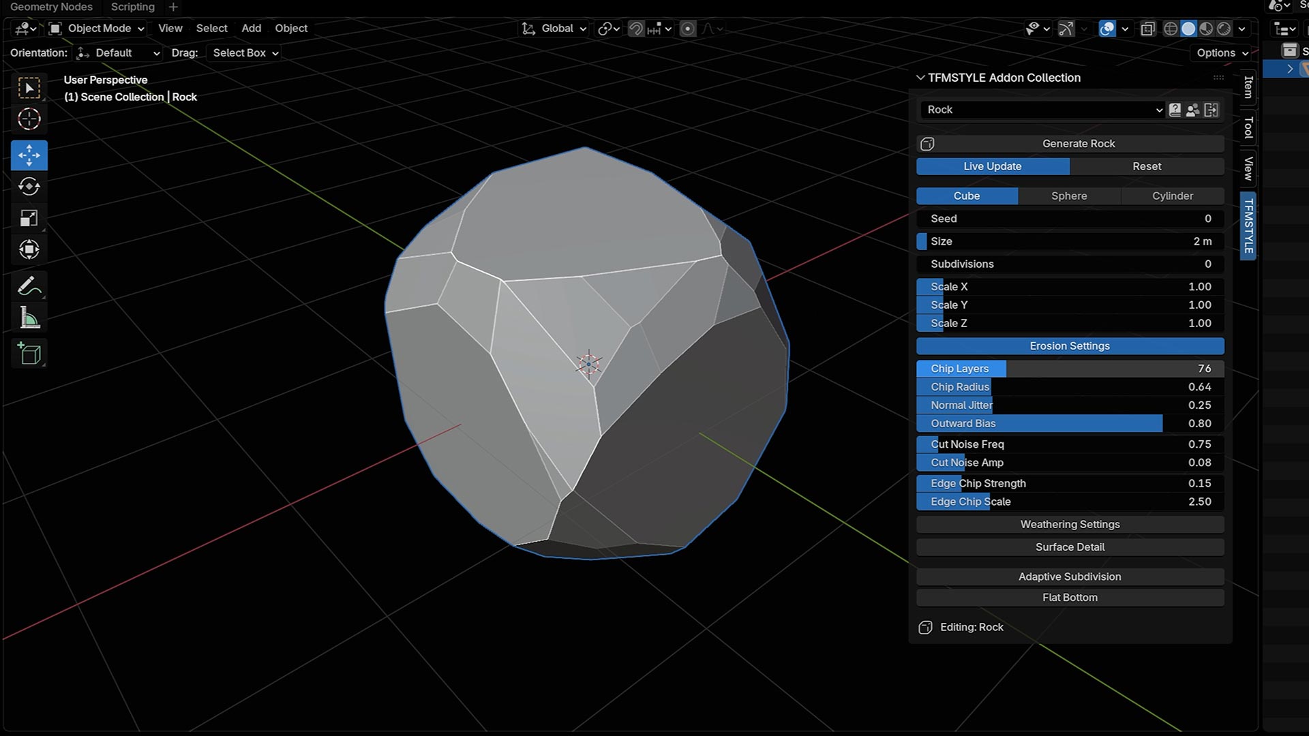Image resolution: width=1309 pixels, height=736 pixels.
Task: Switch to wireframe viewport shading
Action: [x=1170, y=29]
